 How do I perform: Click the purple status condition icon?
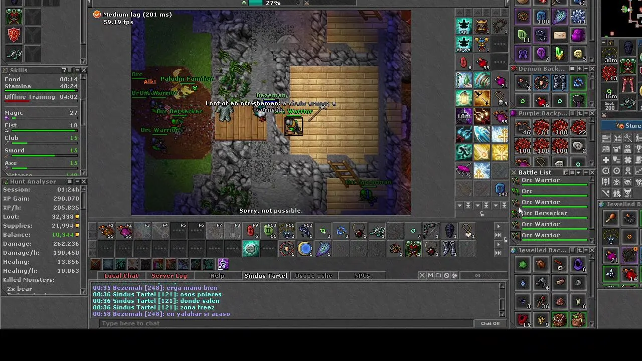tap(223, 264)
